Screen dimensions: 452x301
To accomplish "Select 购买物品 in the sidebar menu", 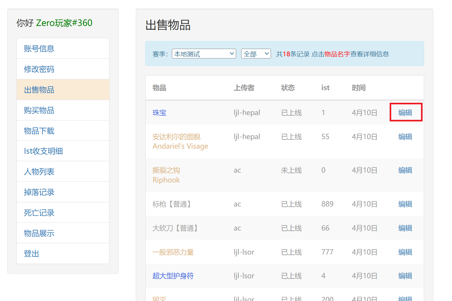I will tap(39, 110).
